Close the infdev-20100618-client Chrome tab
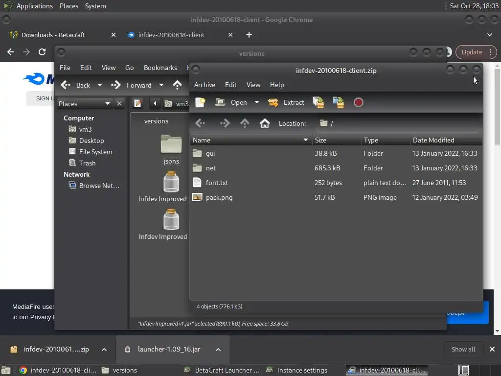This screenshot has width=501, height=376. coord(230,35)
